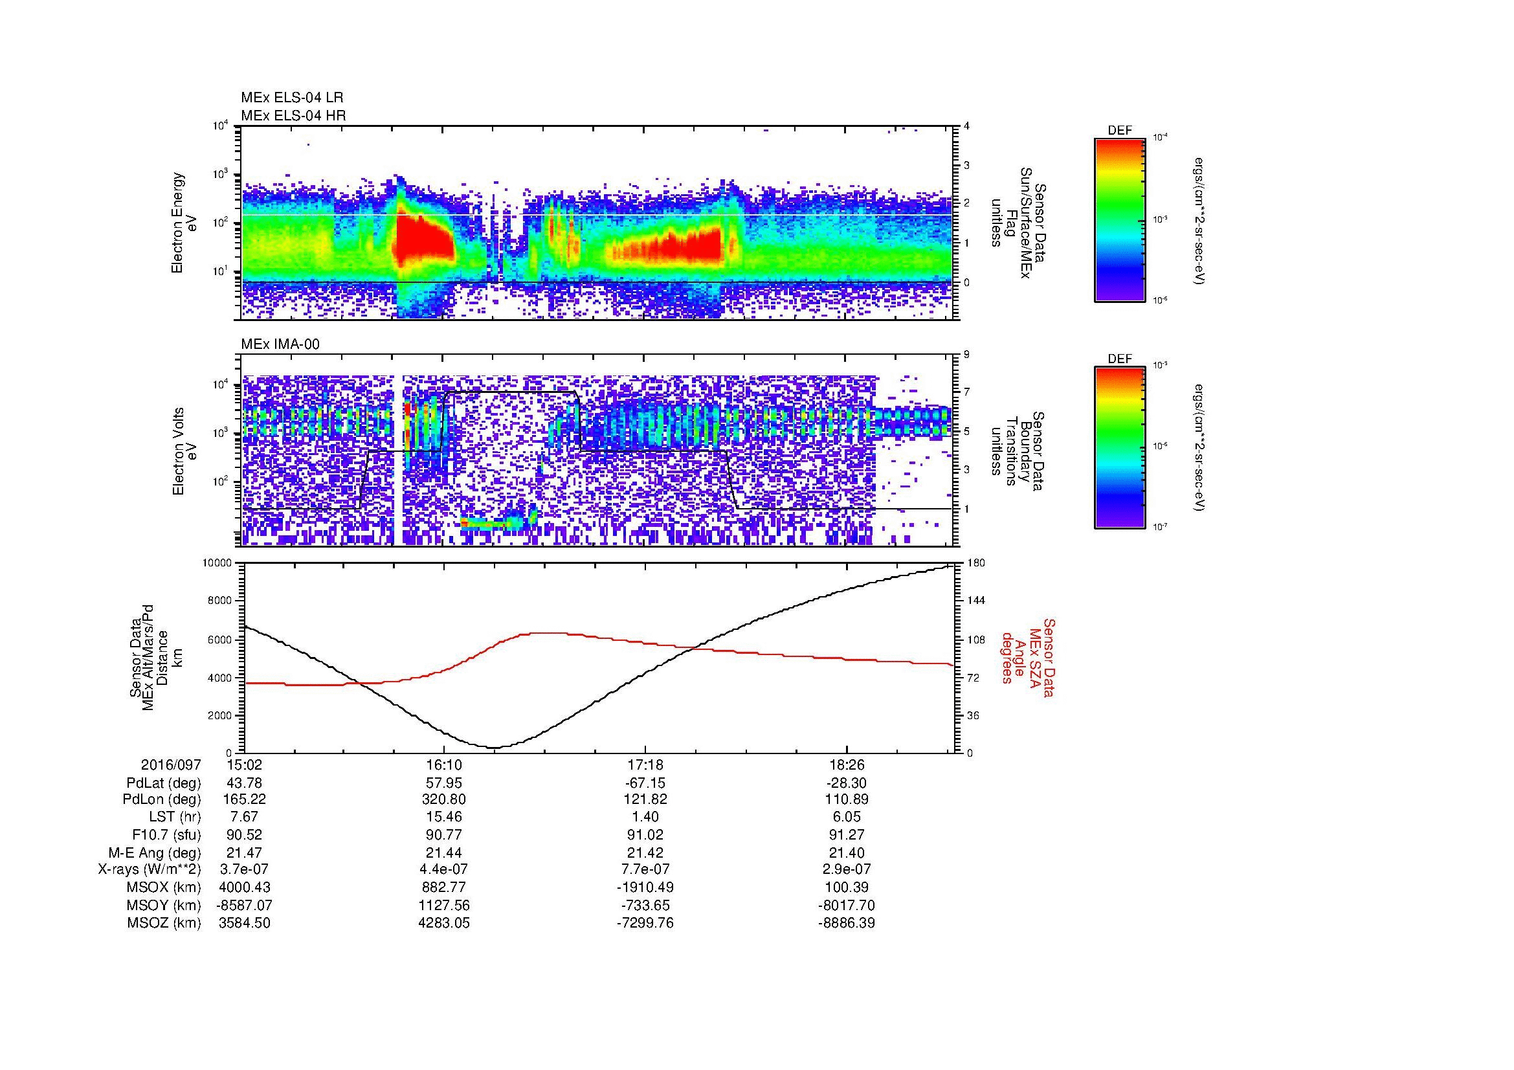Image resolution: width=1514 pixels, height=1070 pixels.
Task: Click time tick label '15:02'
Action: coord(244,765)
